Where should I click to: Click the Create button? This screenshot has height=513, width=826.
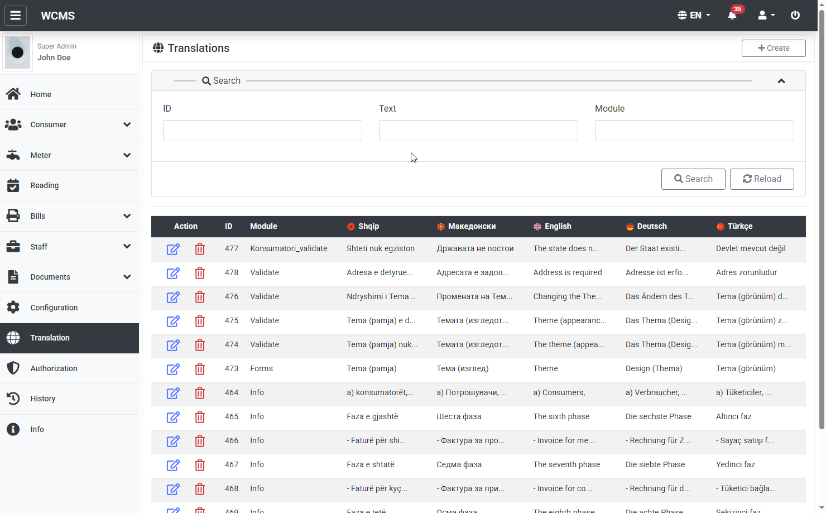[774, 48]
